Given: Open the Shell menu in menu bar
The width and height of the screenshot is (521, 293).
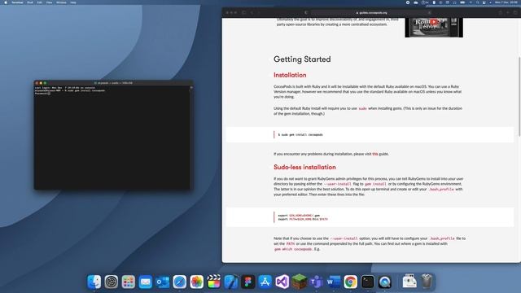Looking at the screenshot, I should click(x=30, y=2).
